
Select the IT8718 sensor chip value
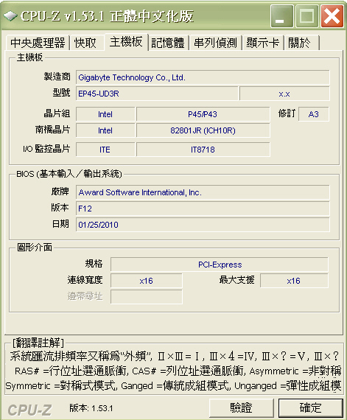coord(203,150)
